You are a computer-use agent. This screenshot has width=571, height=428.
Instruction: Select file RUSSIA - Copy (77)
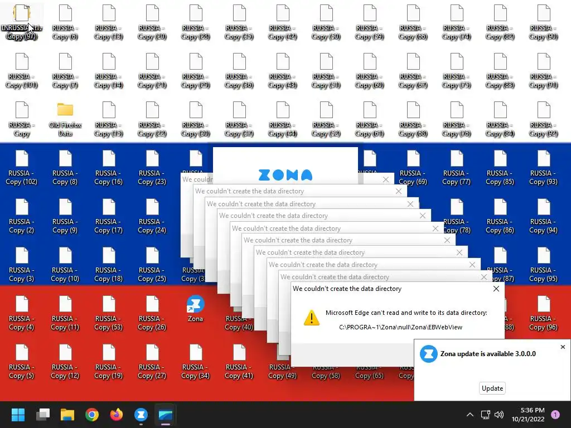(456, 168)
